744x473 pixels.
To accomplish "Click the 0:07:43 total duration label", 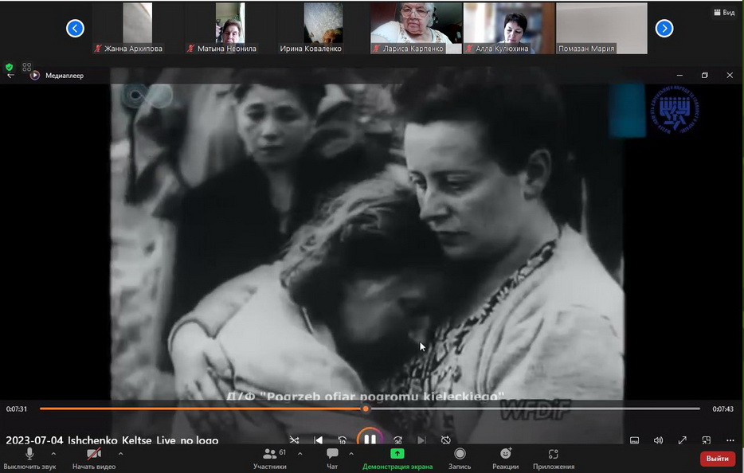I will pos(722,409).
